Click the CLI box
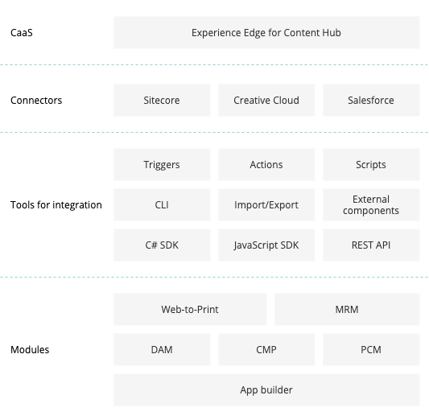 point(162,205)
